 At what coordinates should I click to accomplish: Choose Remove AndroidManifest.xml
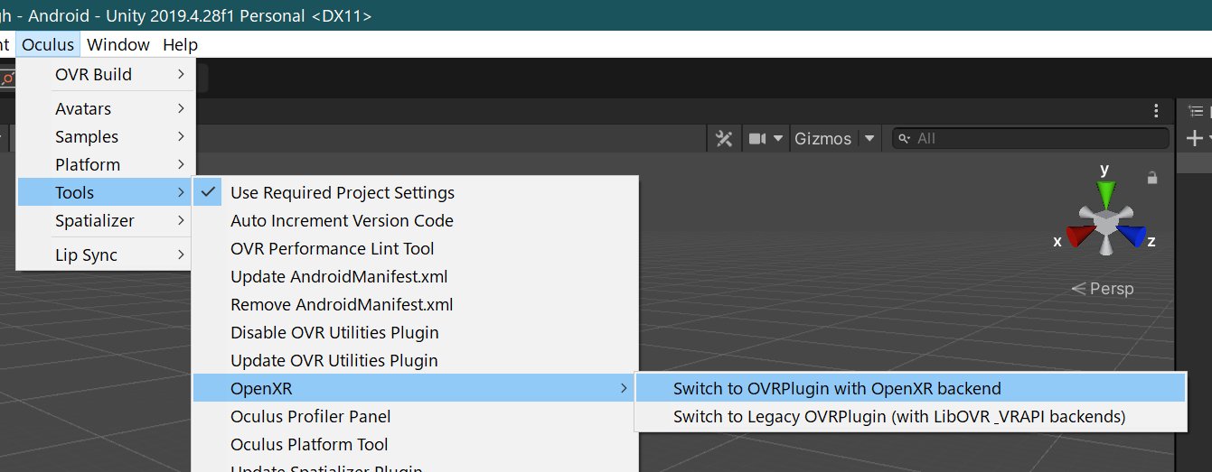click(416, 304)
